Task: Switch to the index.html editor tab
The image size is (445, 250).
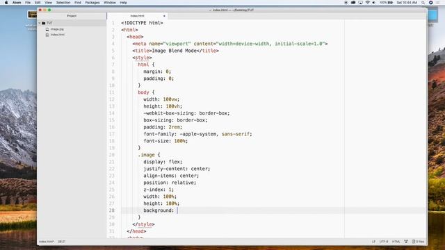Action: [138, 16]
